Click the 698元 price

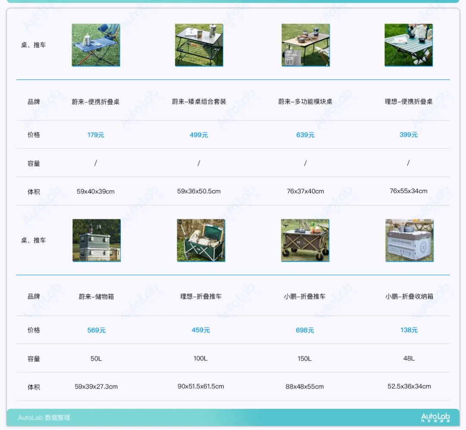click(305, 330)
